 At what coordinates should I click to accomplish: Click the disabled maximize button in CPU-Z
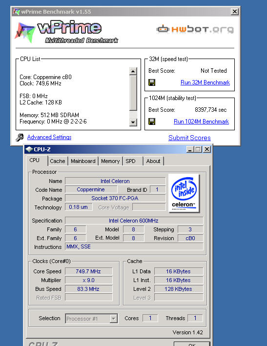[x=198, y=149]
